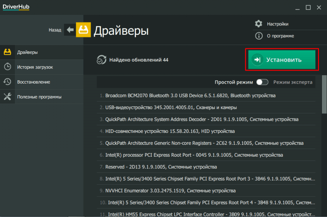Click the Драйверы sidebar icon
Image resolution: width=327 pixels, height=217 pixels.
(x=7, y=52)
